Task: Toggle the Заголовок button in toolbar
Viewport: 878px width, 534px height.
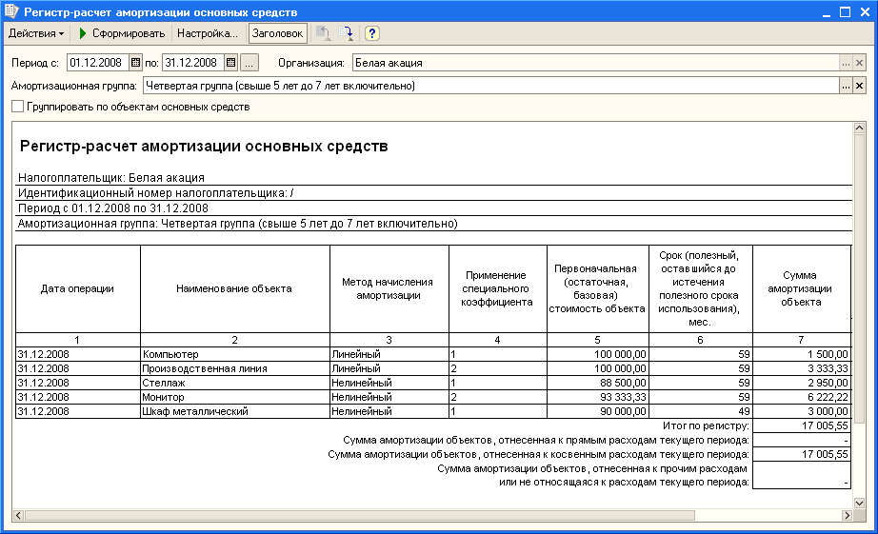Action: pyautogui.click(x=277, y=33)
